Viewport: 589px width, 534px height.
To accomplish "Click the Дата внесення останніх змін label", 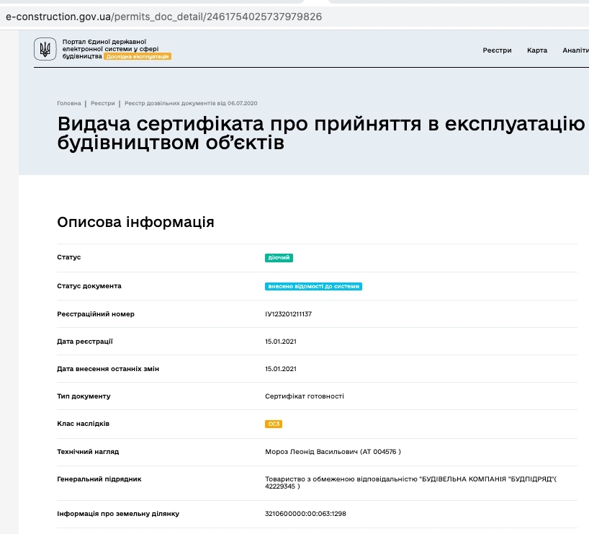I will tap(108, 369).
